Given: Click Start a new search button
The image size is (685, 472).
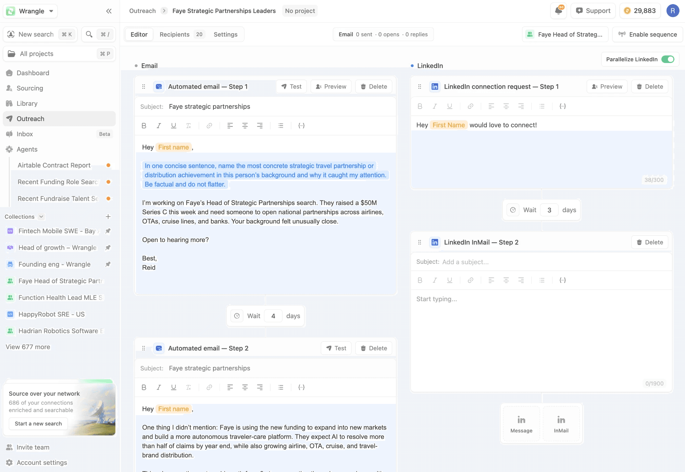Looking at the screenshot, I should (38, 424).
